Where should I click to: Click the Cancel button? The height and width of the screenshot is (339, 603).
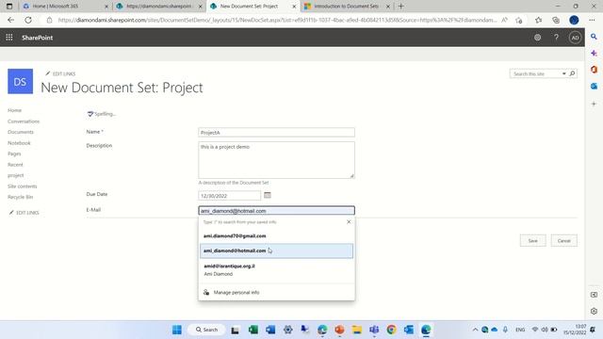coord(563,241)
